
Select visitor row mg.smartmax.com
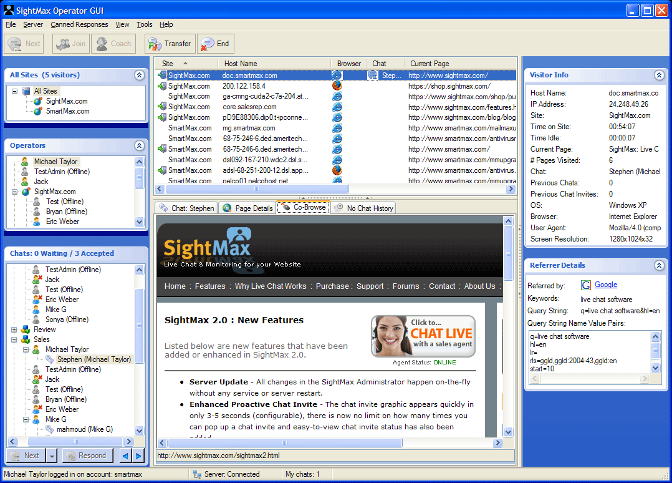(337, 128)
